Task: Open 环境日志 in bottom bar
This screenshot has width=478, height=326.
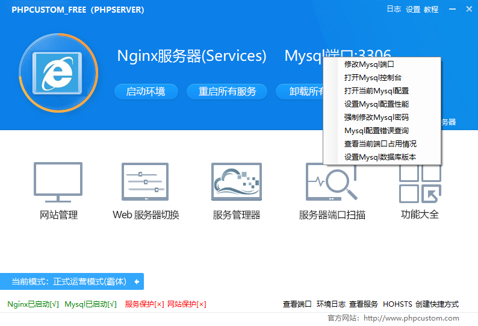Action: tap(331, 304)
